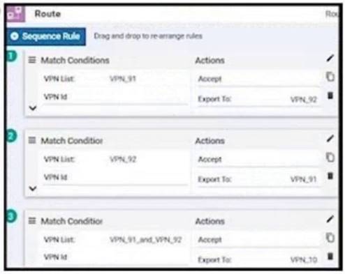Select sequence number 2 badge

(x=12, y=136)
